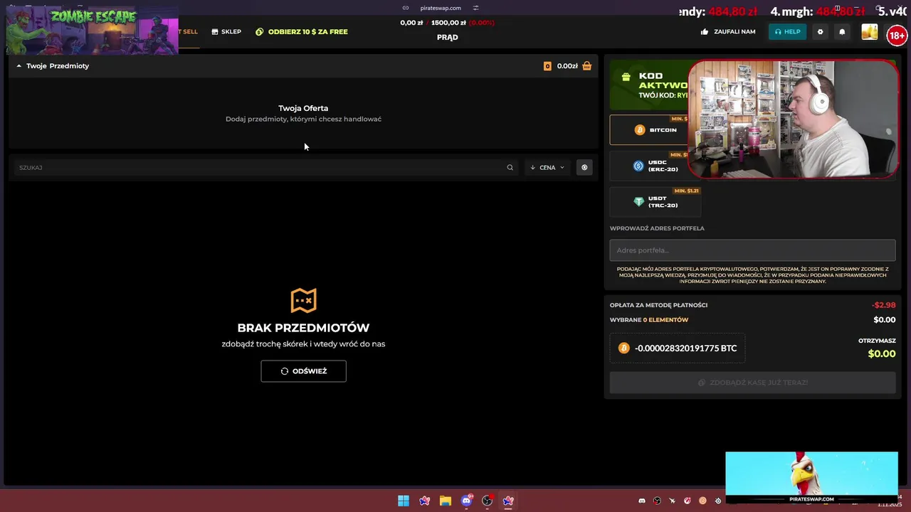Click the airplane-shaped tray icon
The height and width of the screenshot is (512, 911).
[672, 501]
